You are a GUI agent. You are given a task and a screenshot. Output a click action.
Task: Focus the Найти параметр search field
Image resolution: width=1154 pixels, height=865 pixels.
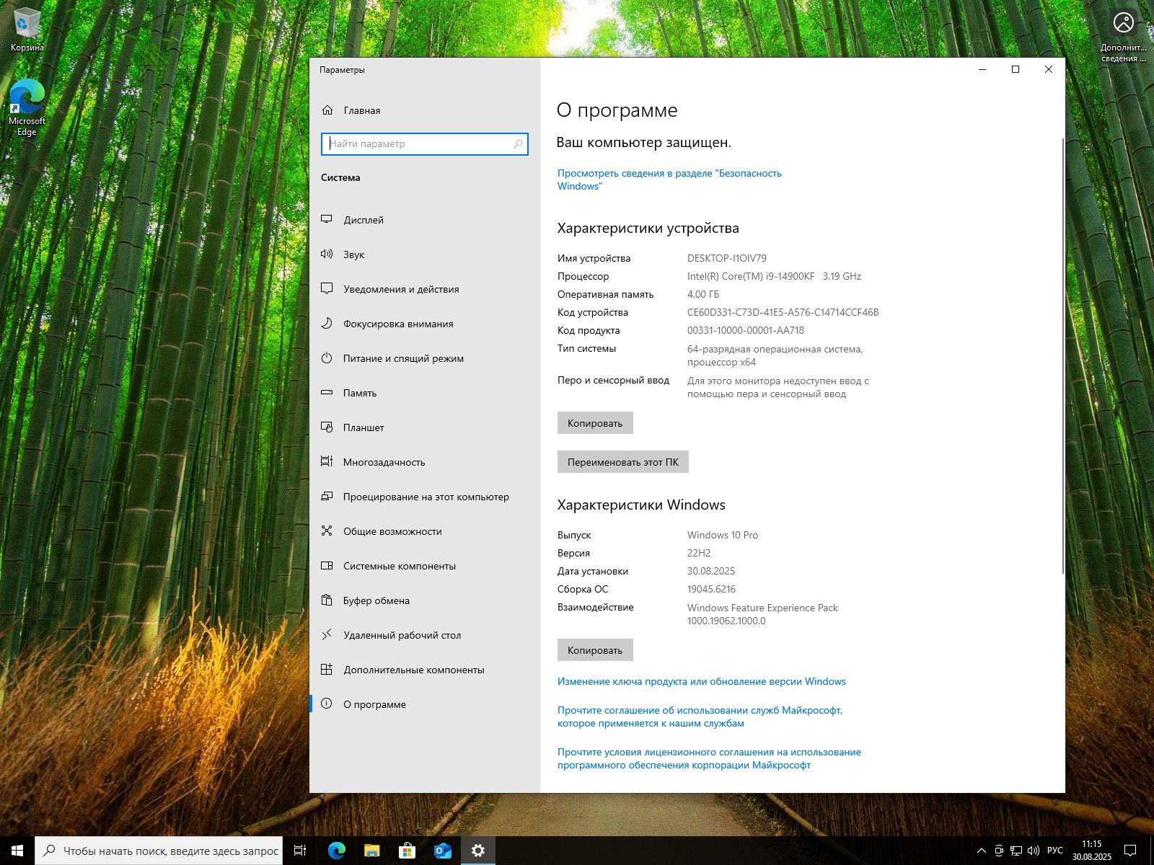[425, 144]
